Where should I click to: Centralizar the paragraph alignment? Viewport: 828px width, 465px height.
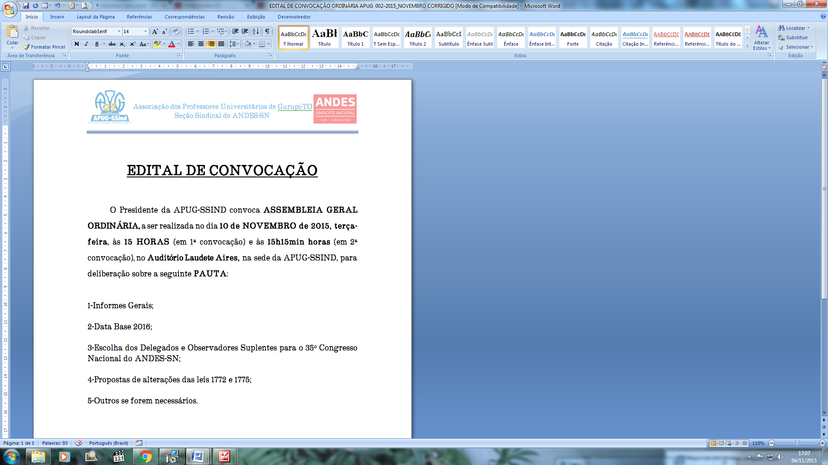coord(201,44)
